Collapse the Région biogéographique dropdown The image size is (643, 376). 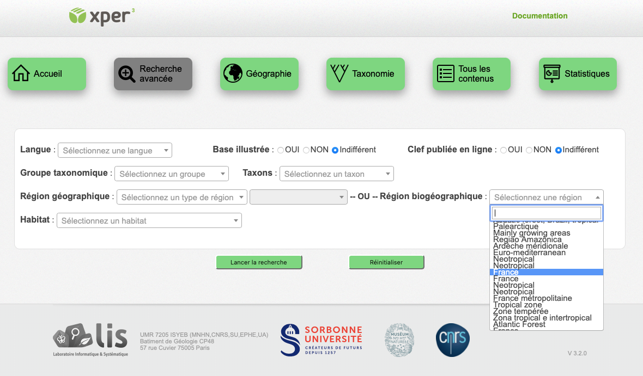546,197
